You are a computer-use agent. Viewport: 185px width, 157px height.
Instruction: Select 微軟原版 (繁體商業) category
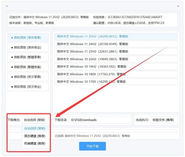coord(28,67)
